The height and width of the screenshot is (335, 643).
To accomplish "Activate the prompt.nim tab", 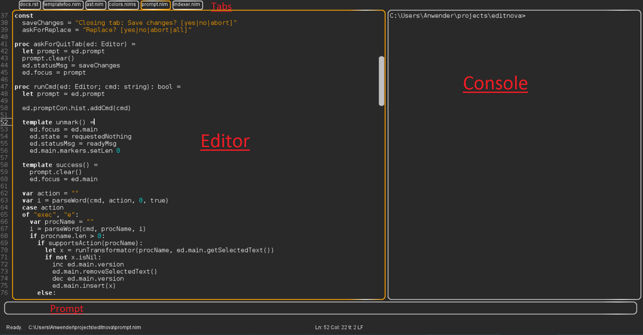I will pyautogui.click(x=155, y=5).
